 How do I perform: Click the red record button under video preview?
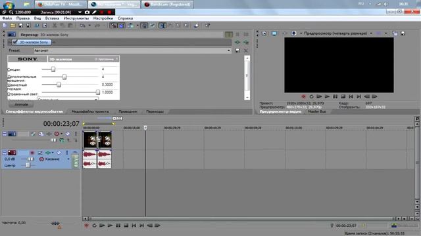(x=303, y=96)
